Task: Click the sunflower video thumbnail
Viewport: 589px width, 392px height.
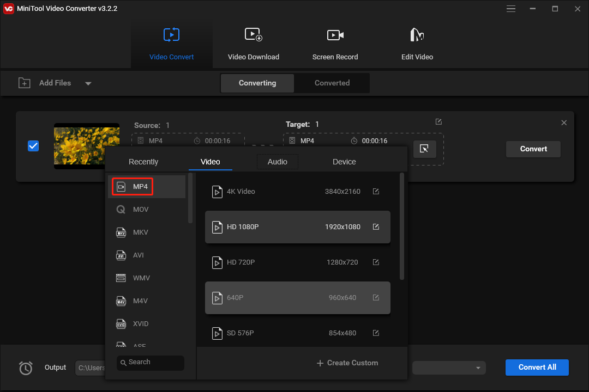Action: (87, 146)
